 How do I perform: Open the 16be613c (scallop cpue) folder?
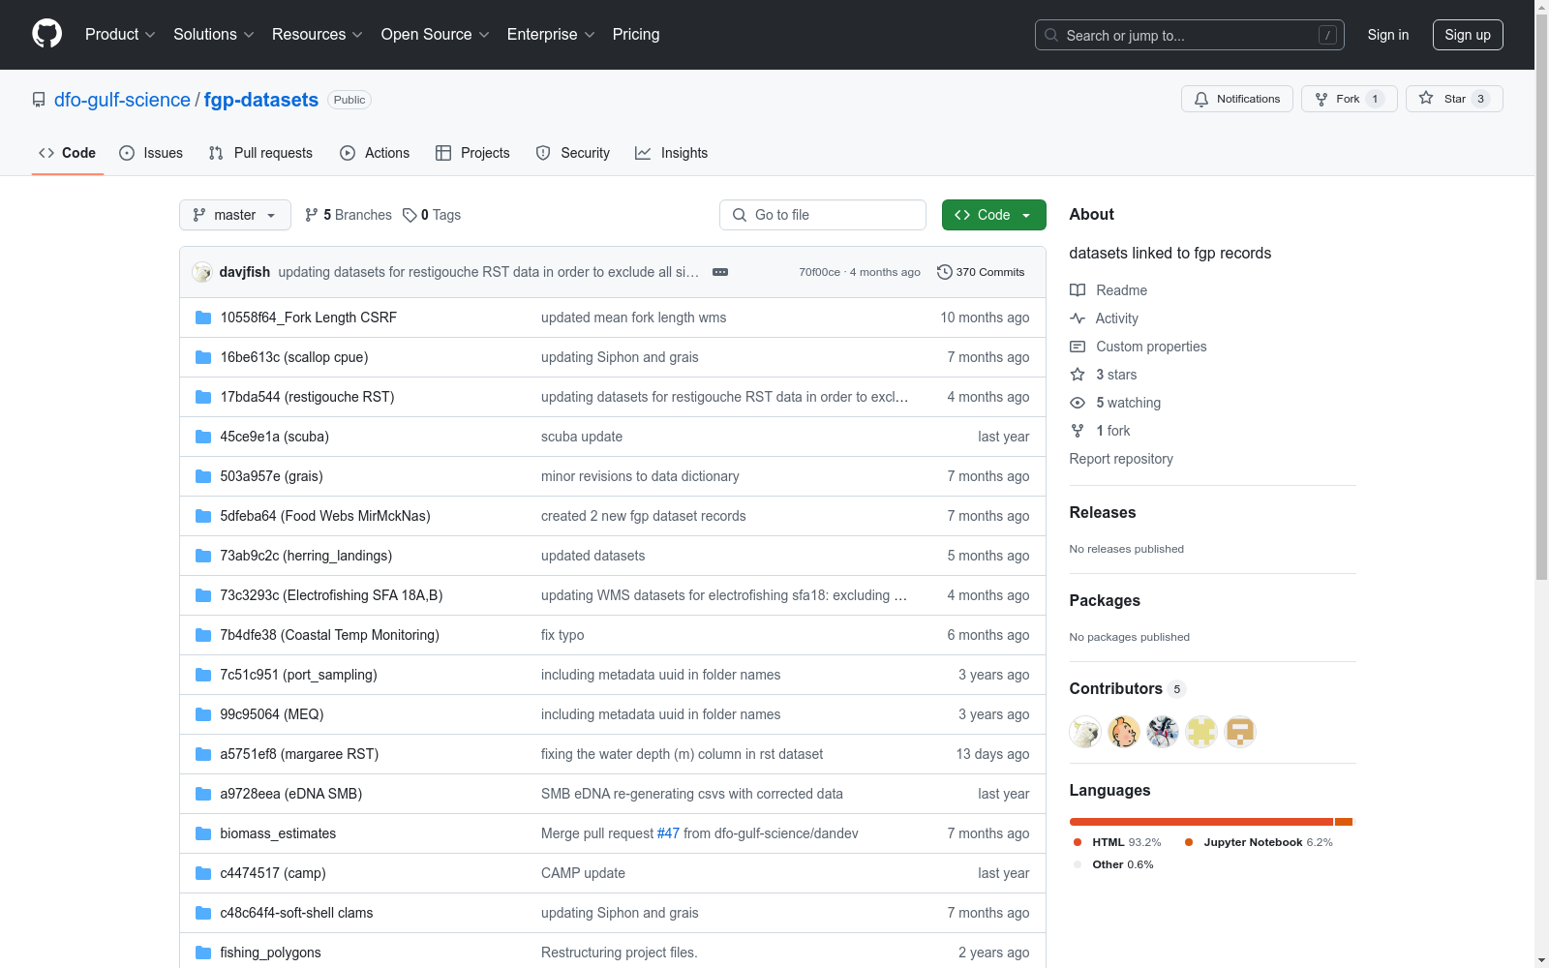294,357
